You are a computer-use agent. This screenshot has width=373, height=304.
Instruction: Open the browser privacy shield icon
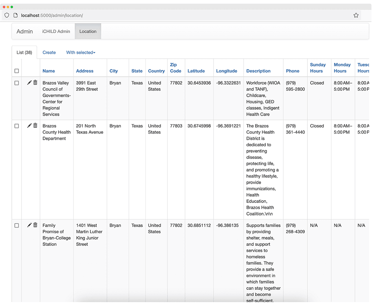tap(7, 15)
